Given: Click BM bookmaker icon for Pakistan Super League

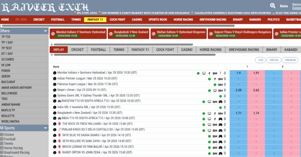Looking at the screenshot, I should coord(220,85).
